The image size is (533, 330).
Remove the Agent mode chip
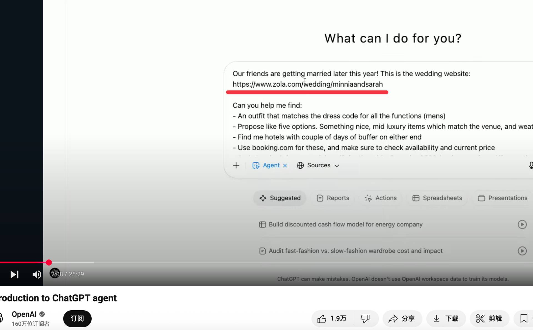click(285, 165)
